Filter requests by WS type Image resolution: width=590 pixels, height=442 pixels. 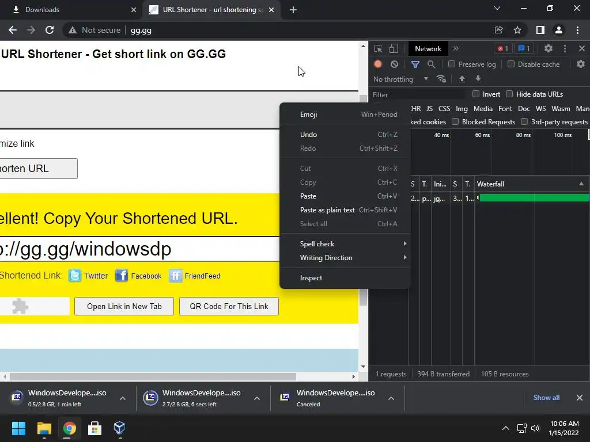tap(540, 109)
